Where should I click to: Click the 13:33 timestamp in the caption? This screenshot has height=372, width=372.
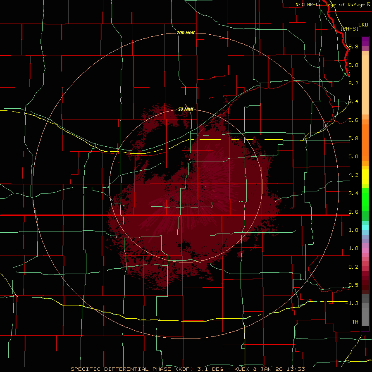coord(296,369)
